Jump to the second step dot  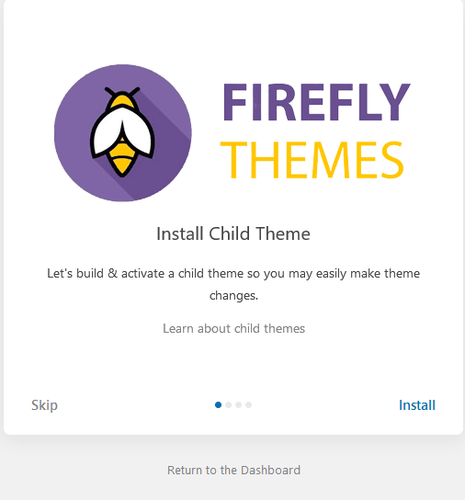[x=228, y=405]
